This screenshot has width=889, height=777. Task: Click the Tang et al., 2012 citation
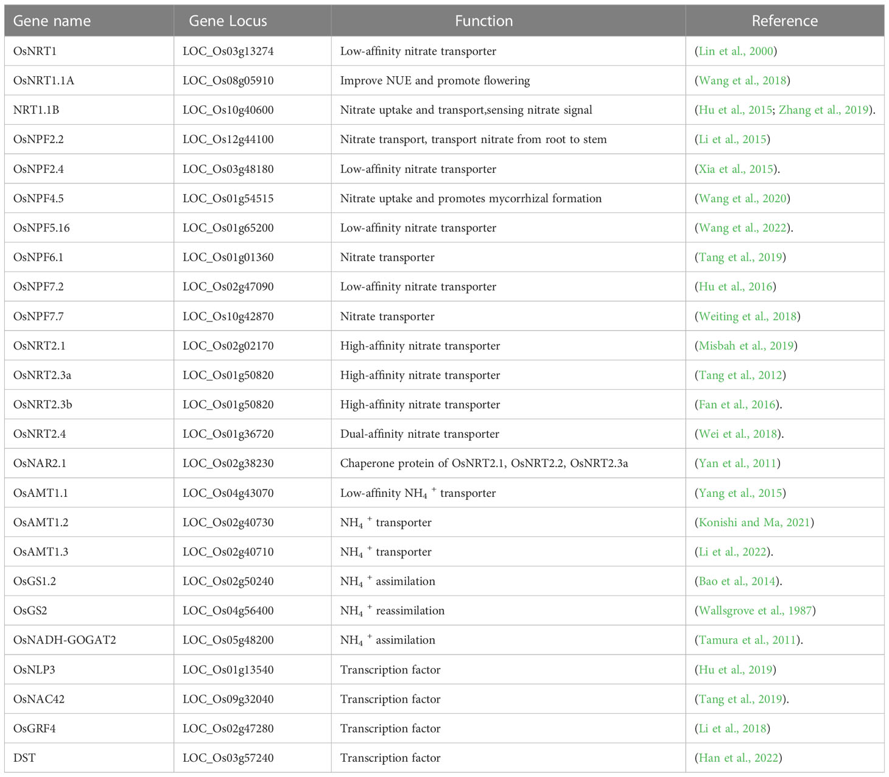740,375
